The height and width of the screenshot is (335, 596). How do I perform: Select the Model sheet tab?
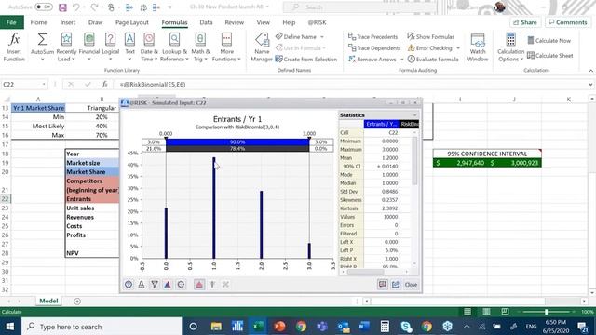(x=48, y=301)
